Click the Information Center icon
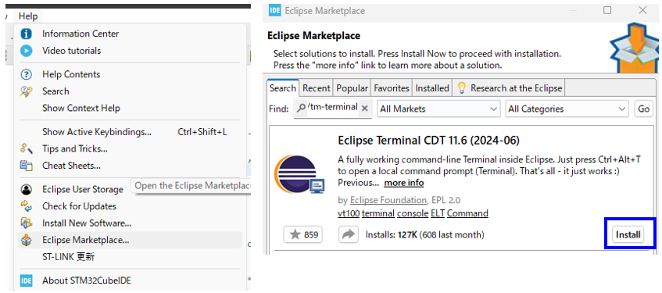 coord(26,34)
